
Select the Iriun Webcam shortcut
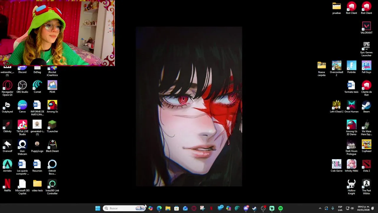(22, 148)
